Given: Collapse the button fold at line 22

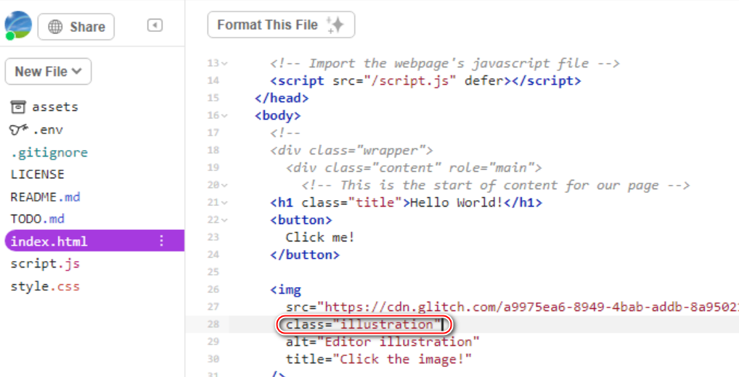Looking at the screenshot, I should [224, 220].
